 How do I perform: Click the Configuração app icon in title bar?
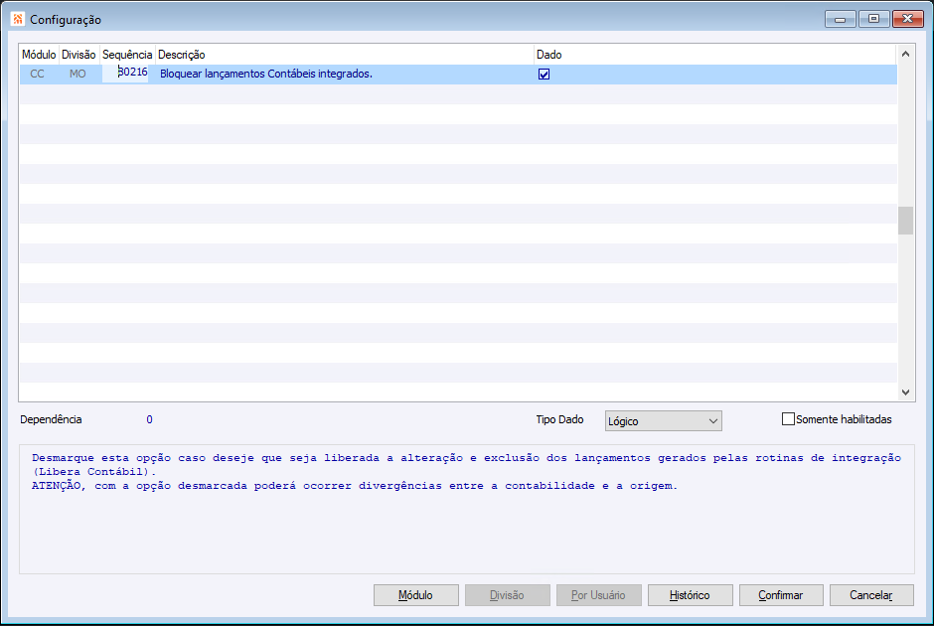(x=18, y=19)
